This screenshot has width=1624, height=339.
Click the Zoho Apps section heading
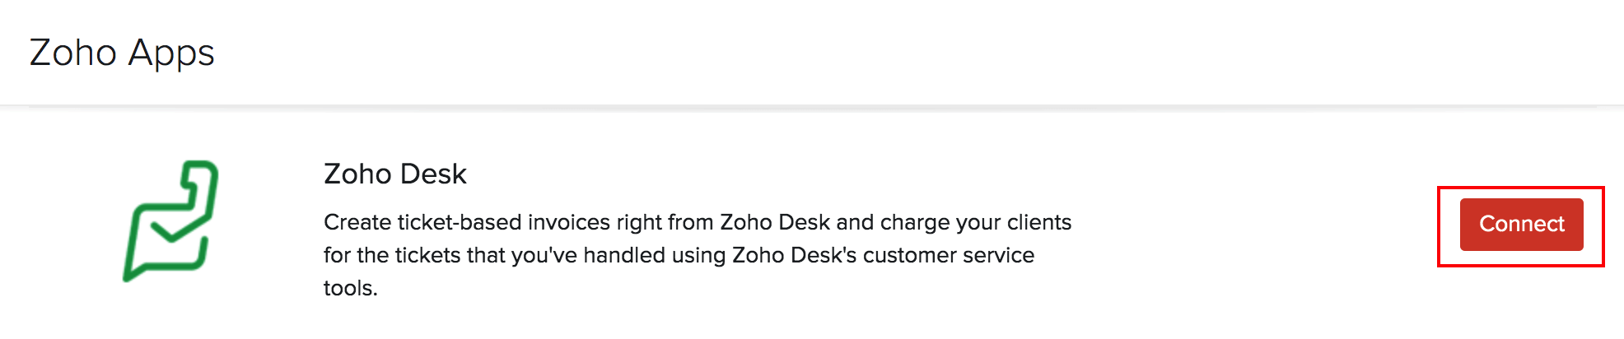(x=122, y=53)
